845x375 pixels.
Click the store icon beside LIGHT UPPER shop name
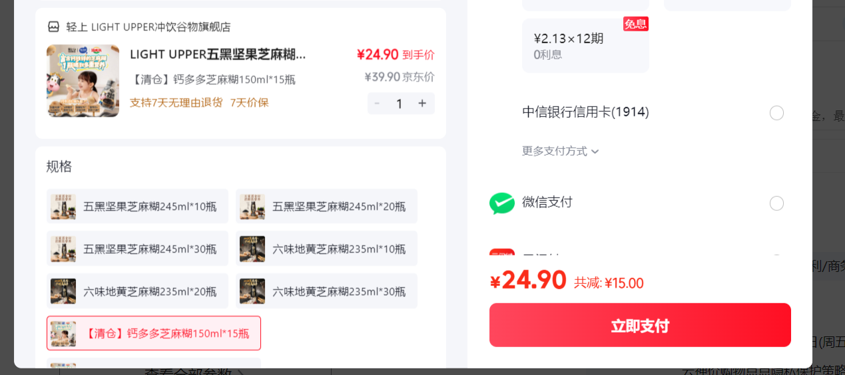(53, 27)
